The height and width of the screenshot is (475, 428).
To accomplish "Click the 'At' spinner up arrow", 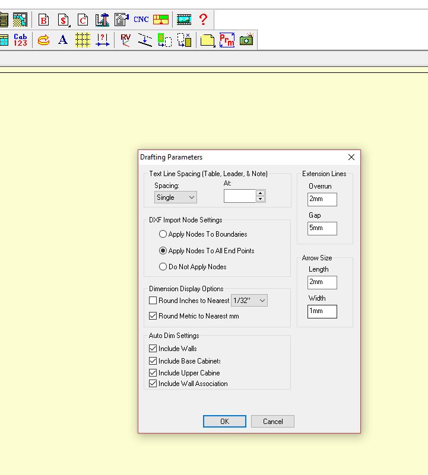I will (260, 193).
